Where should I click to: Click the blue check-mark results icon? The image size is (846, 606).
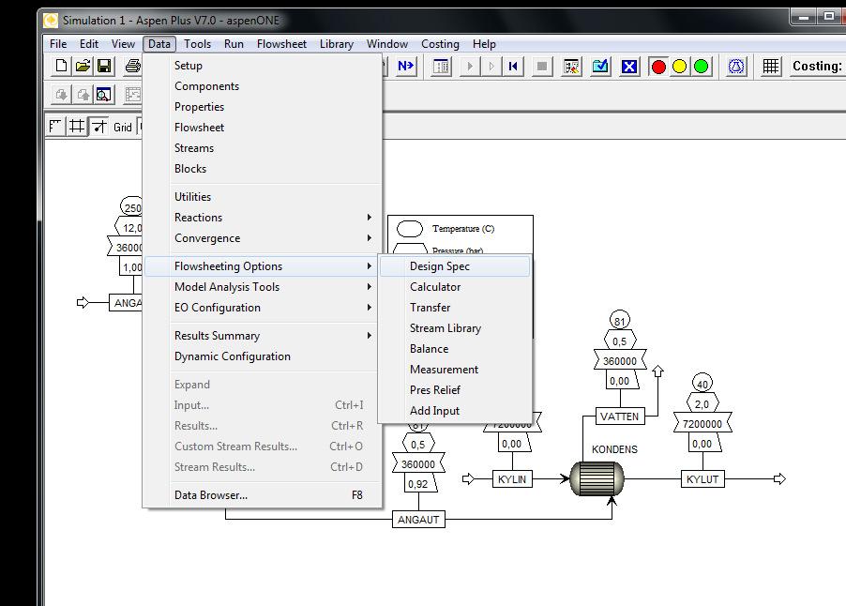tap(600, 67)
